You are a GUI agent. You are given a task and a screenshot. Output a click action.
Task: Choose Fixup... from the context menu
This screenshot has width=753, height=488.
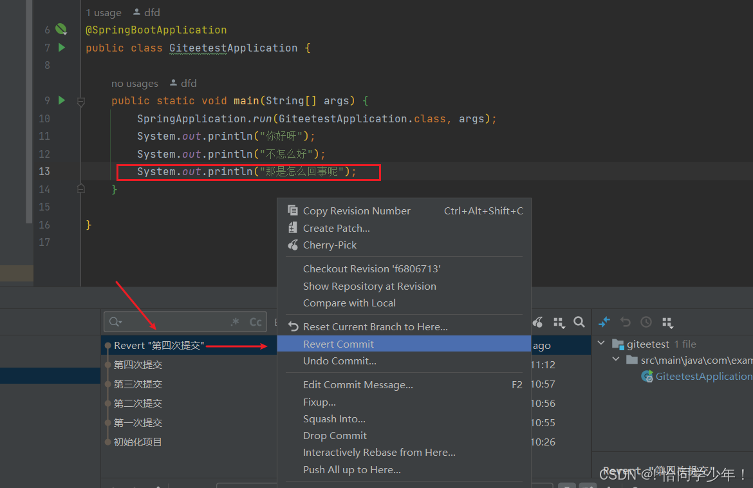[404, 402]
